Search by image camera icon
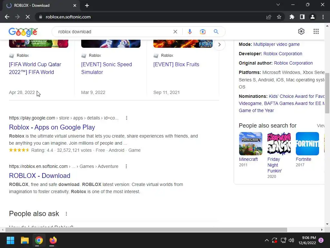330x248 pixels. tap(203, 32)
